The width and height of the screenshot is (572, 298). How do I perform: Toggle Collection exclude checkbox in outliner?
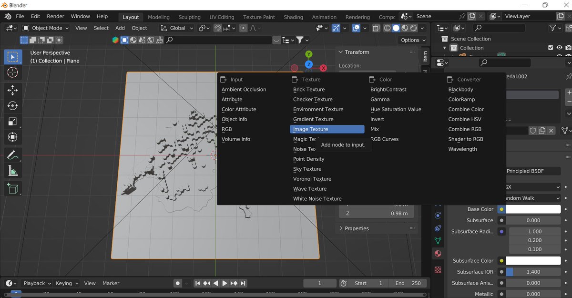coord(551,48)
